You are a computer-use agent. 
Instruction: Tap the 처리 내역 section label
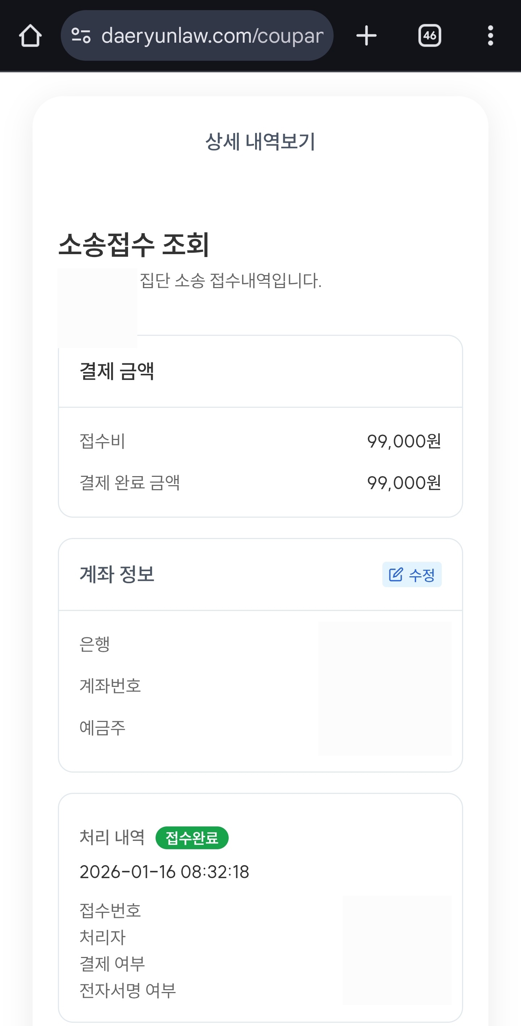(x=112, y=838)
